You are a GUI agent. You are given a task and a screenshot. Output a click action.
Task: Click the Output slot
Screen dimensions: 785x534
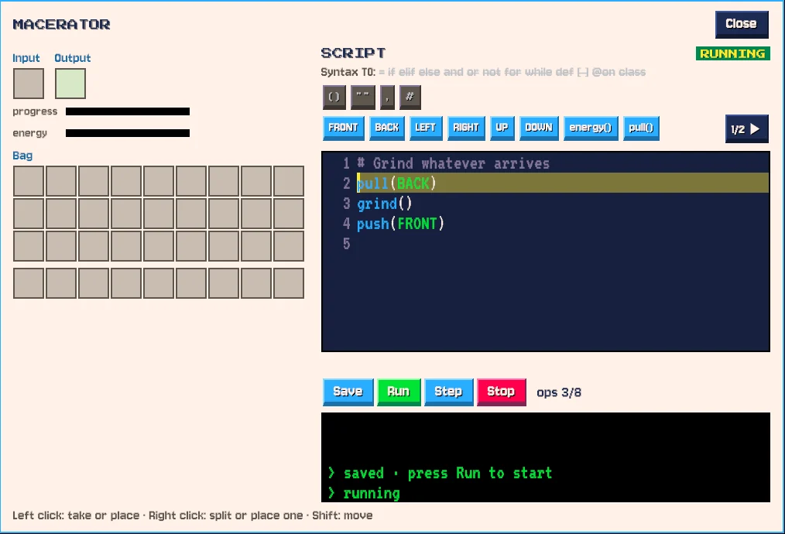[x=70, y=84]
